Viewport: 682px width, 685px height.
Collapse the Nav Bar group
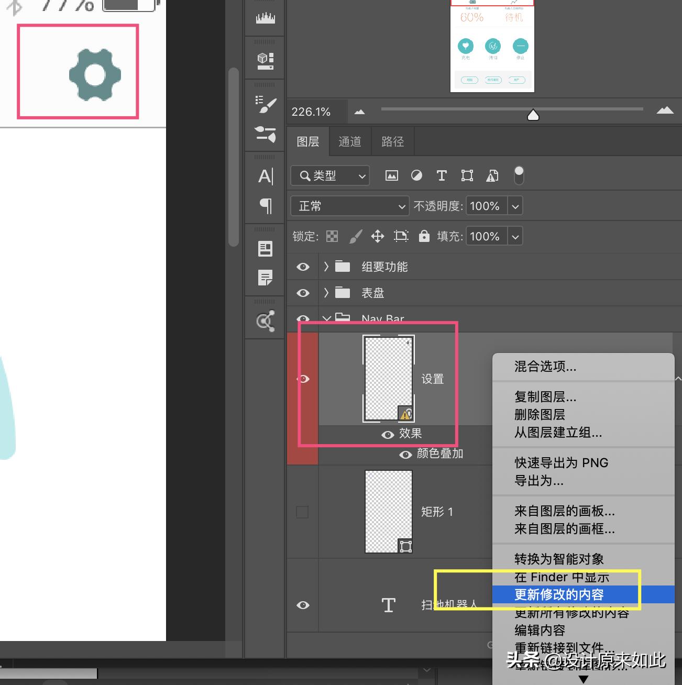point(326,318)
